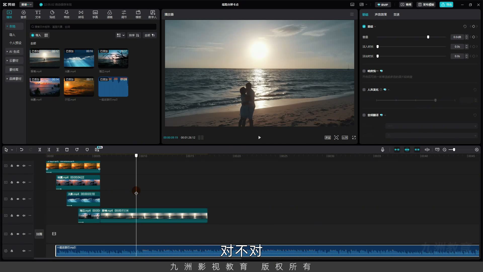Viewport: 483px width, 272px height.
Task: Switch to the 声音效果 tab
Action: [381, 15]
